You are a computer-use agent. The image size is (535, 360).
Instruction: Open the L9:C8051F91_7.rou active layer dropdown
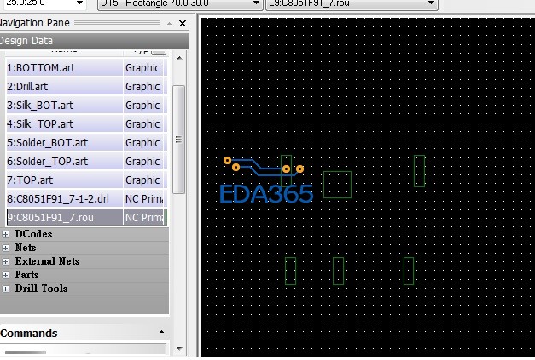pos(431,3)
